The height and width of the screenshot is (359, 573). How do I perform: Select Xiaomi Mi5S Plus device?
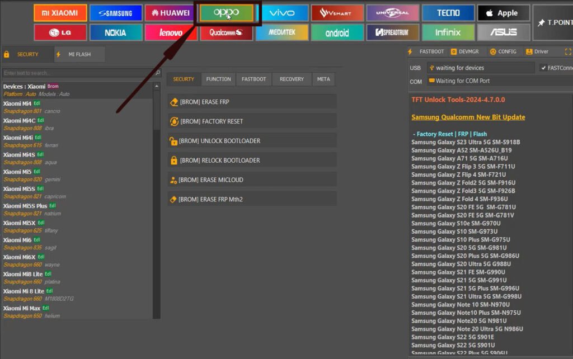tap(77, 210)
